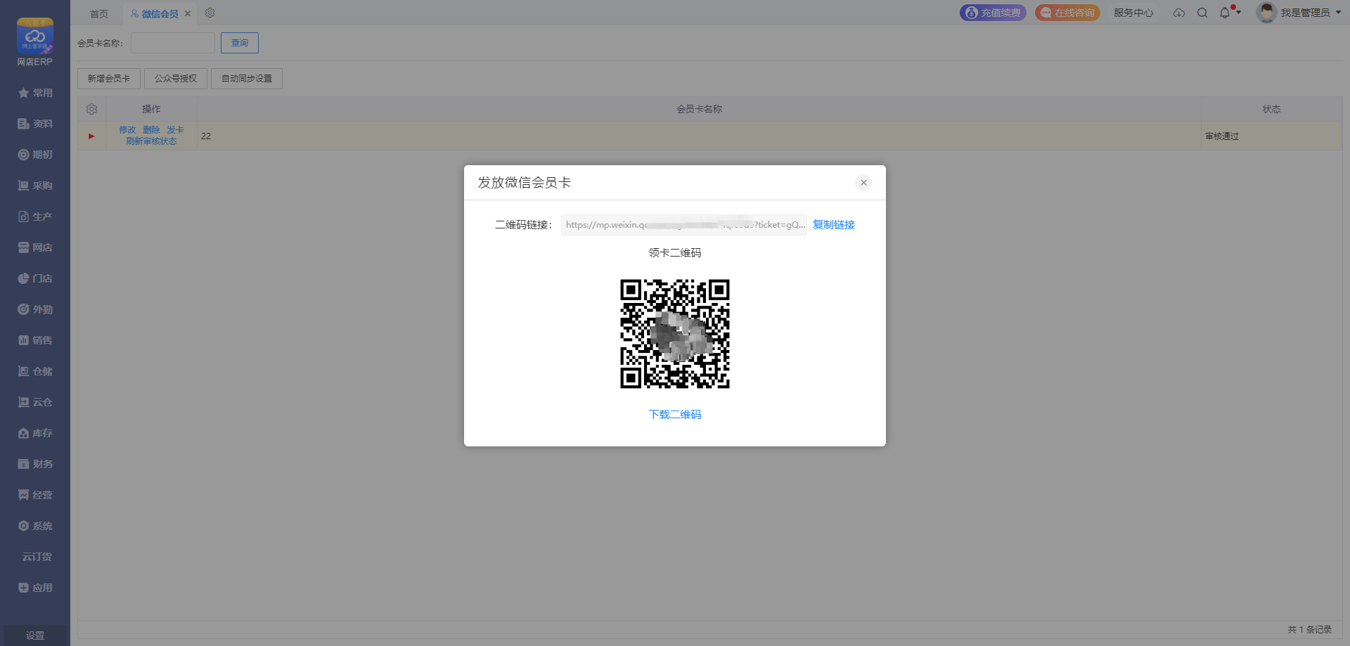
Task: Open the 仓储 warehouse sidebar section
Action: [x=35, y=371]
